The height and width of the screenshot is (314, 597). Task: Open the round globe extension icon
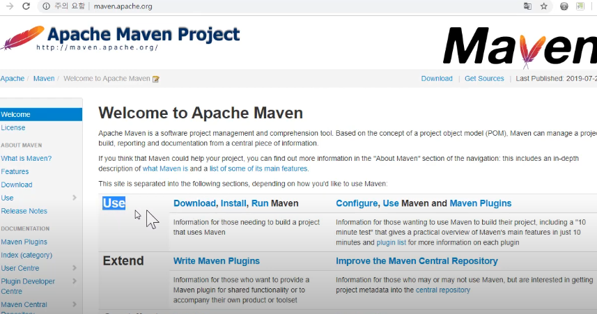564,6
